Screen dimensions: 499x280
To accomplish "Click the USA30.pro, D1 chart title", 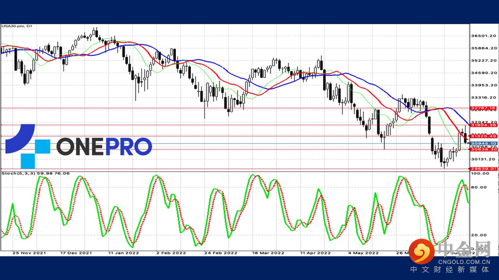I will 16,25.
